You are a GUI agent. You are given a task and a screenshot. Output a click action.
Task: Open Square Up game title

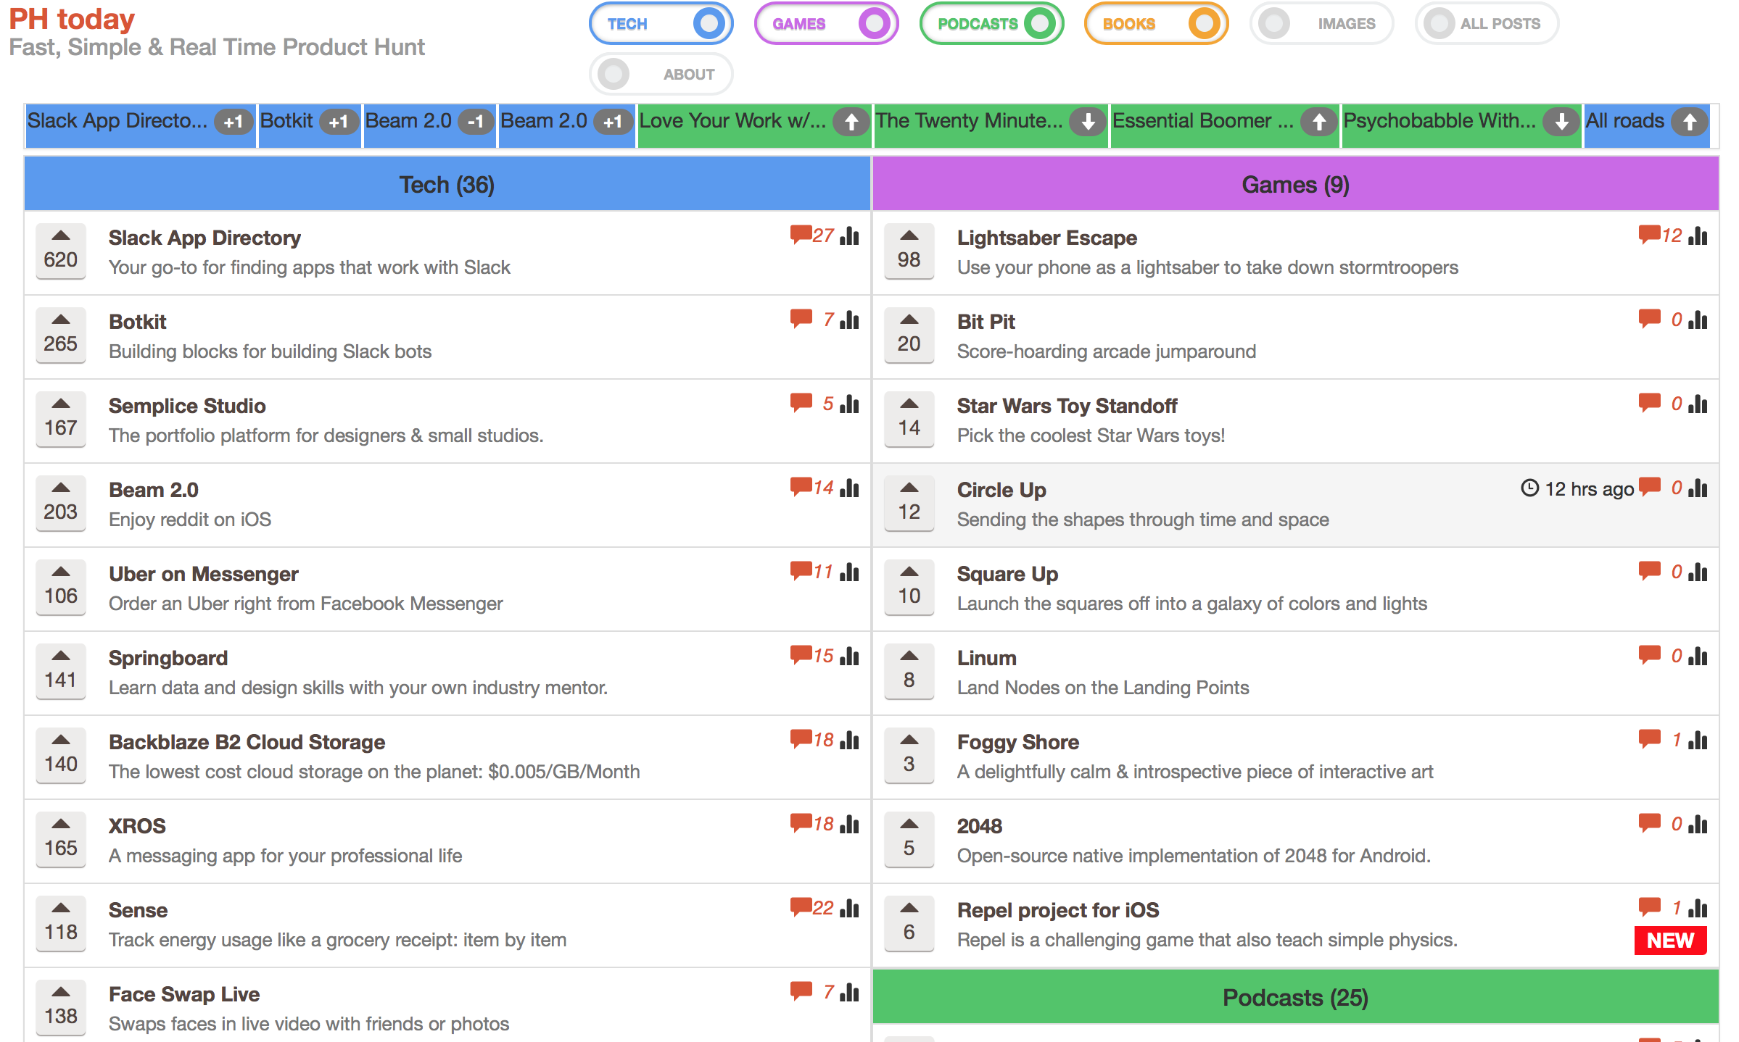click(1007, 574)
